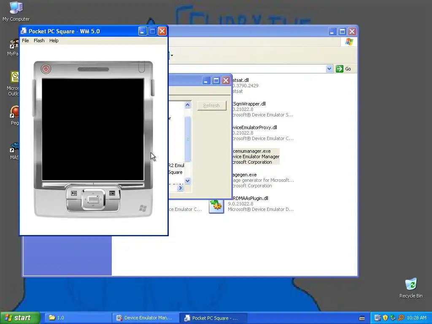Minimize the Pocket PC Square emulator window
Screen dimensions: 432x324
pos(143,31)
